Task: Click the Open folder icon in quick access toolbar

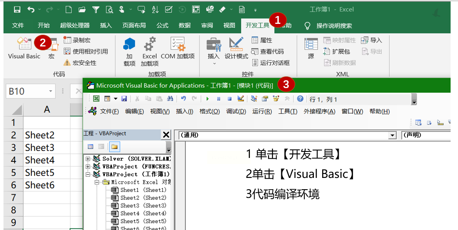Action: 82,10
